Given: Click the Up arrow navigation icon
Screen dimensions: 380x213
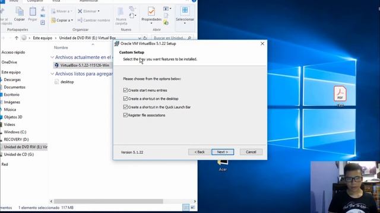Looking at the screenshot, I should [17, 38].
